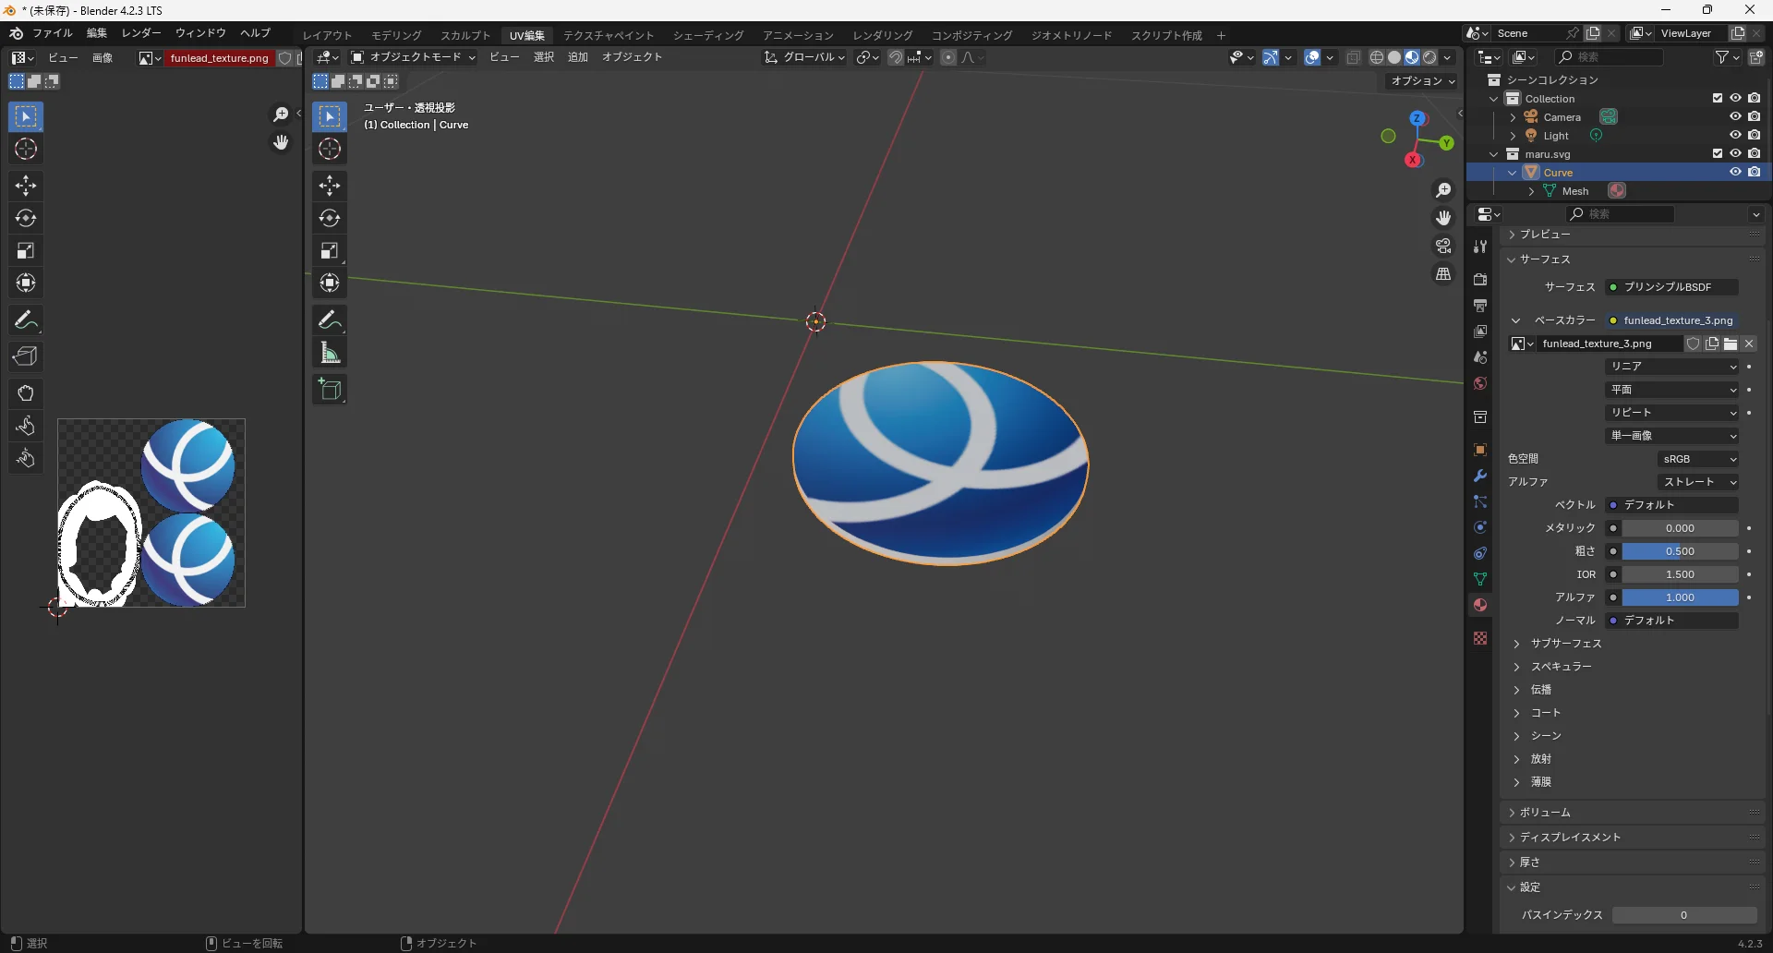
Task: Select the Annotate tool in 3D viewport toolbar
Action: (330, 320)
